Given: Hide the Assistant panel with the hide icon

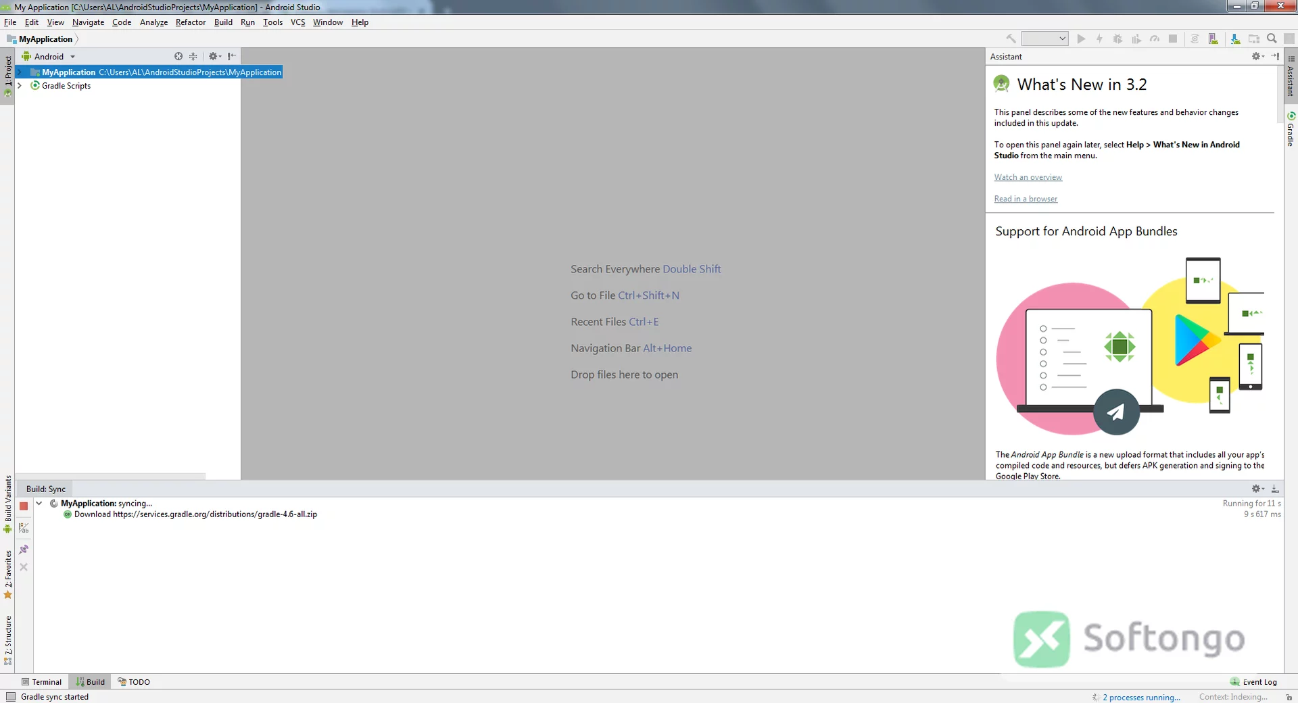Looking at the screenshot, I should (x=1275, y=56).
